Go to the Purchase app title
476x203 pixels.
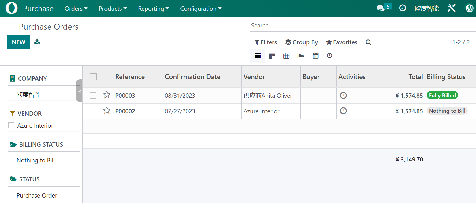(38, 9)
